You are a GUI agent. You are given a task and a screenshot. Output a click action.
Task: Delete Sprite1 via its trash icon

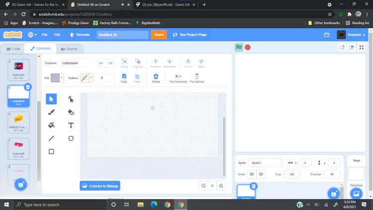[x=254, y=186]
